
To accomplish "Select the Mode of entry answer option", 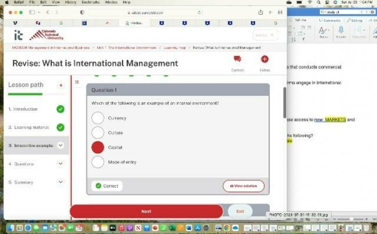I will [98, 162].
